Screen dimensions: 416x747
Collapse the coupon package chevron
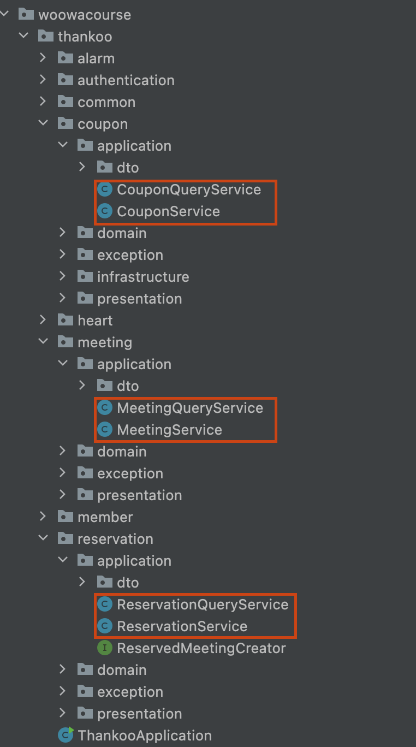pyautogui.click(x=43, y=123)
